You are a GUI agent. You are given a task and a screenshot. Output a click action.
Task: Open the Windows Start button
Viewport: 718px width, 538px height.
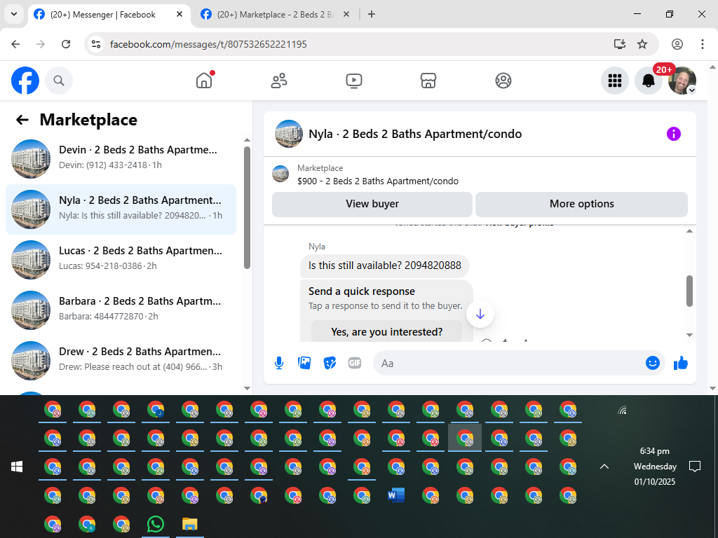tap(17, 467)
